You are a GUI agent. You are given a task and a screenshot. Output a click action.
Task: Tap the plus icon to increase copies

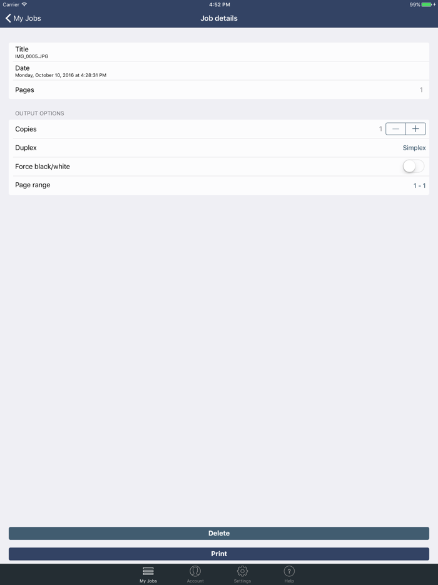point(415,128)
